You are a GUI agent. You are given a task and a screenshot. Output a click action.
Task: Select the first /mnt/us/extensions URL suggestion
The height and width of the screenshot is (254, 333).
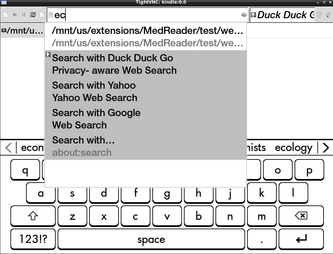pos(147,31)
